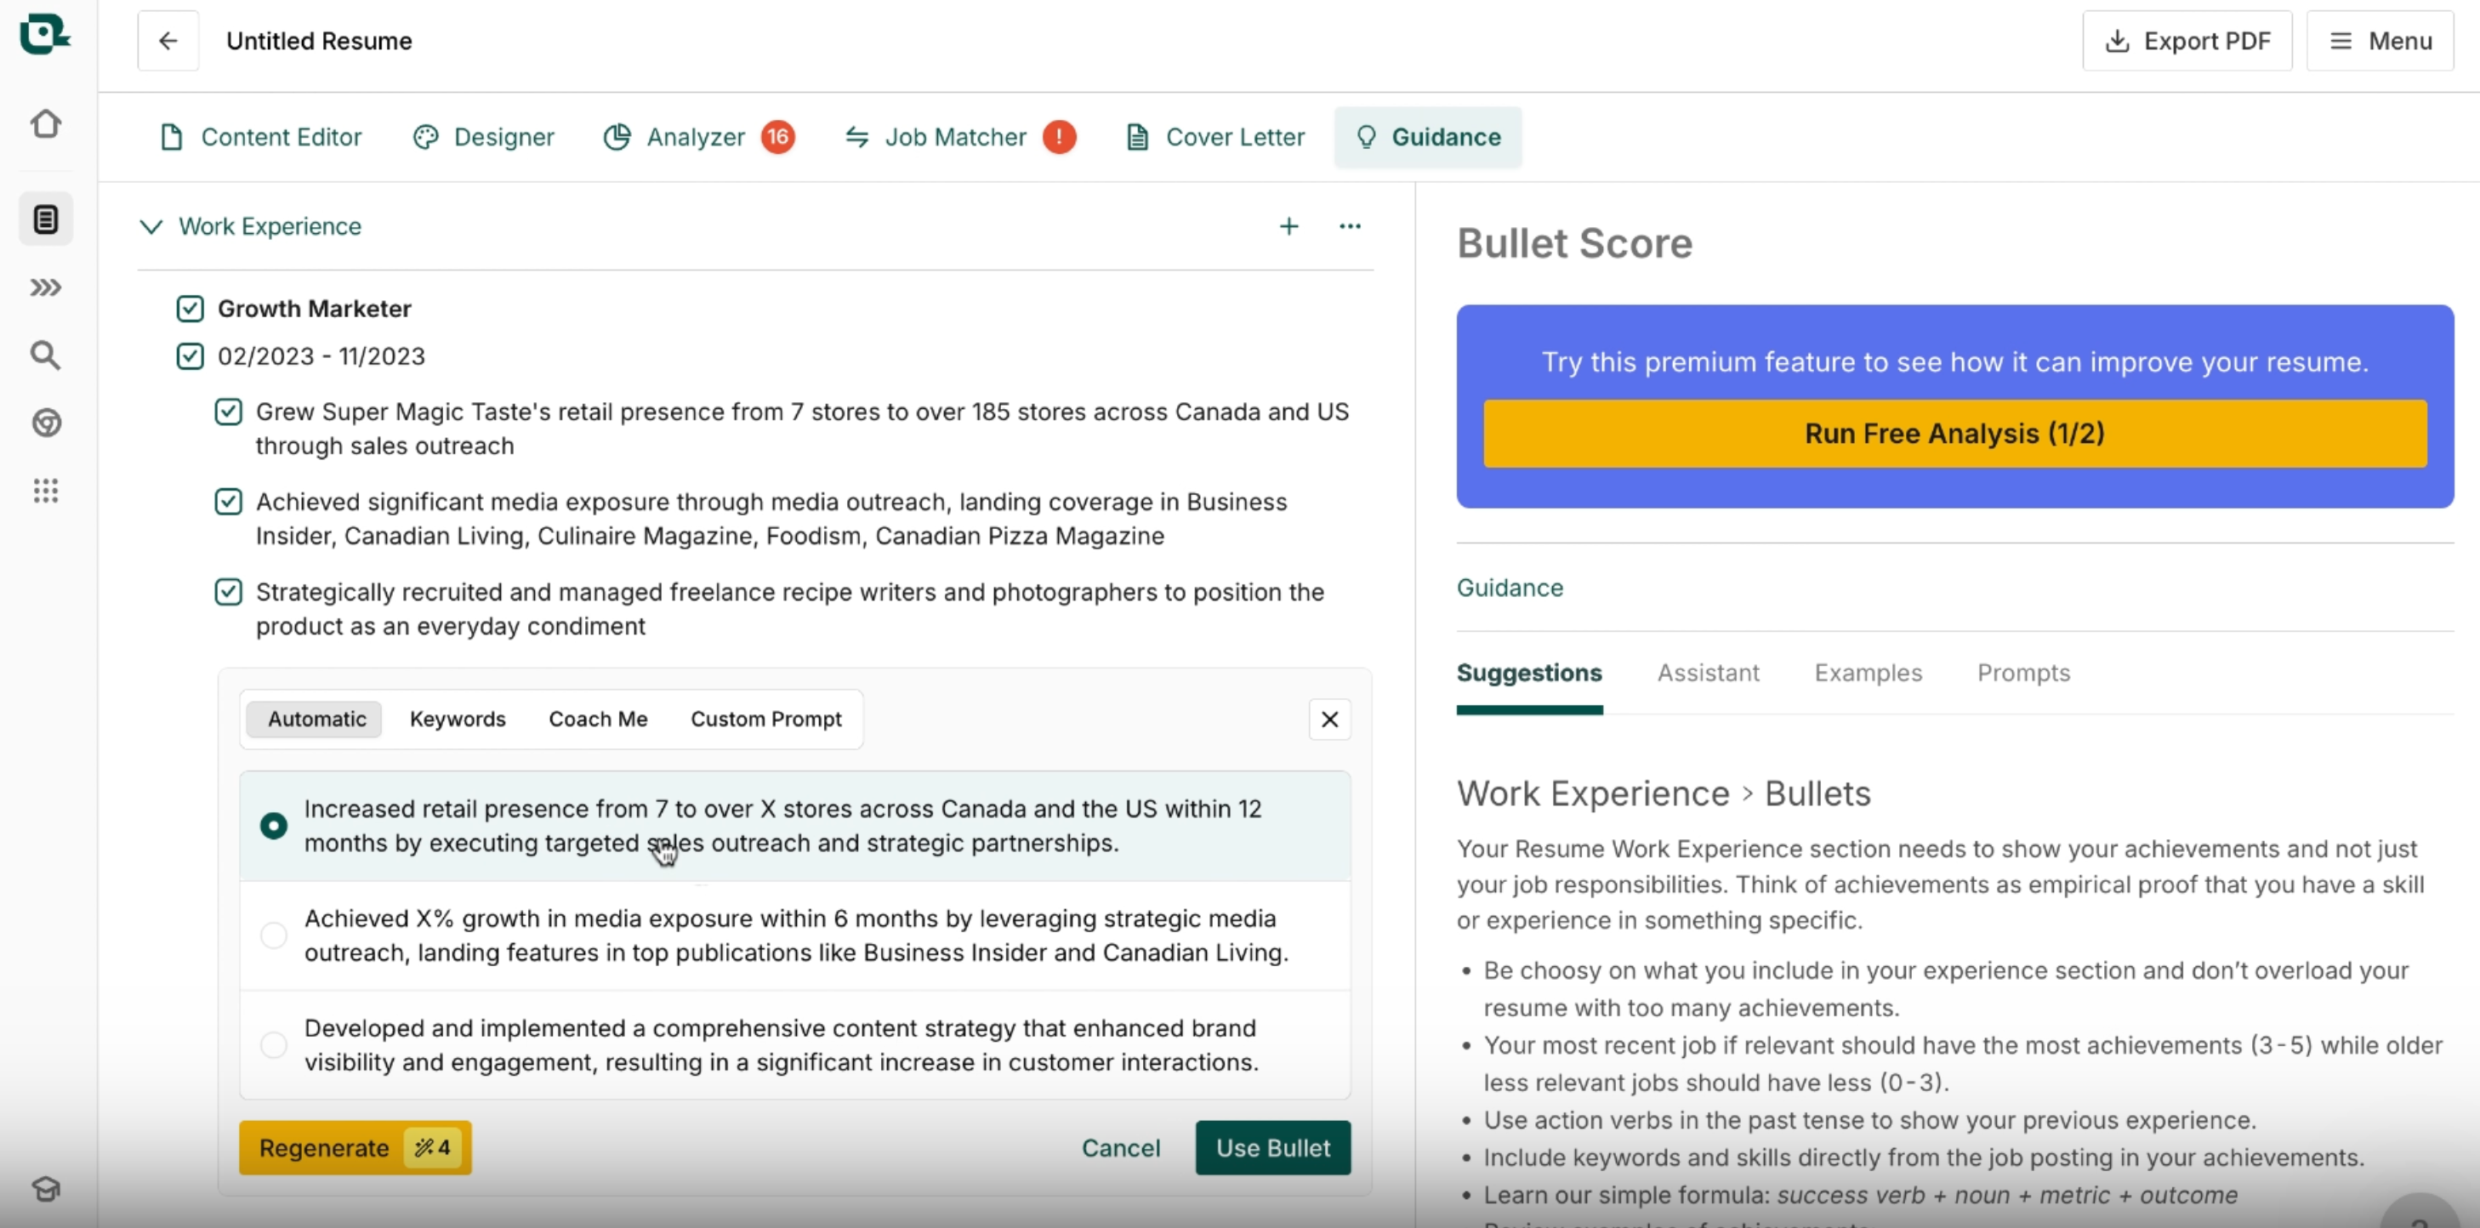Click the graduation cap icon at bottom

(x=45, y=1189)
